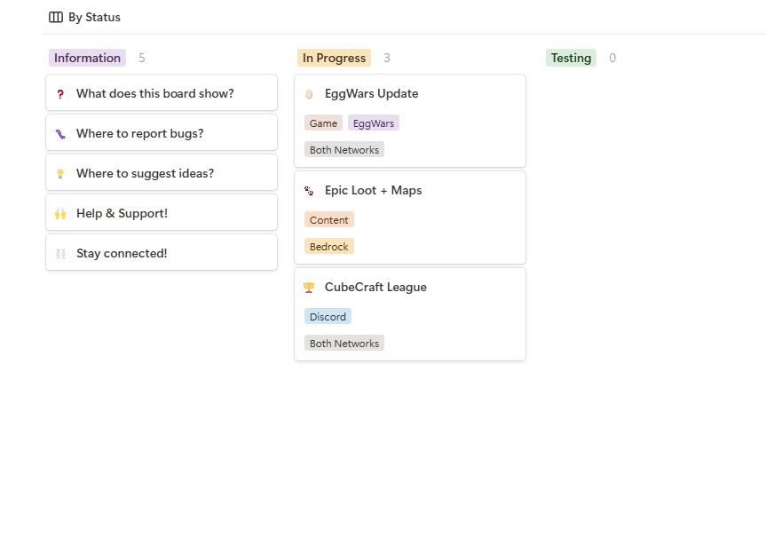The width and height of the screenshot is (766, 538).
Task: Select the Testing column header tag
Action: click(x=571, y=58)
